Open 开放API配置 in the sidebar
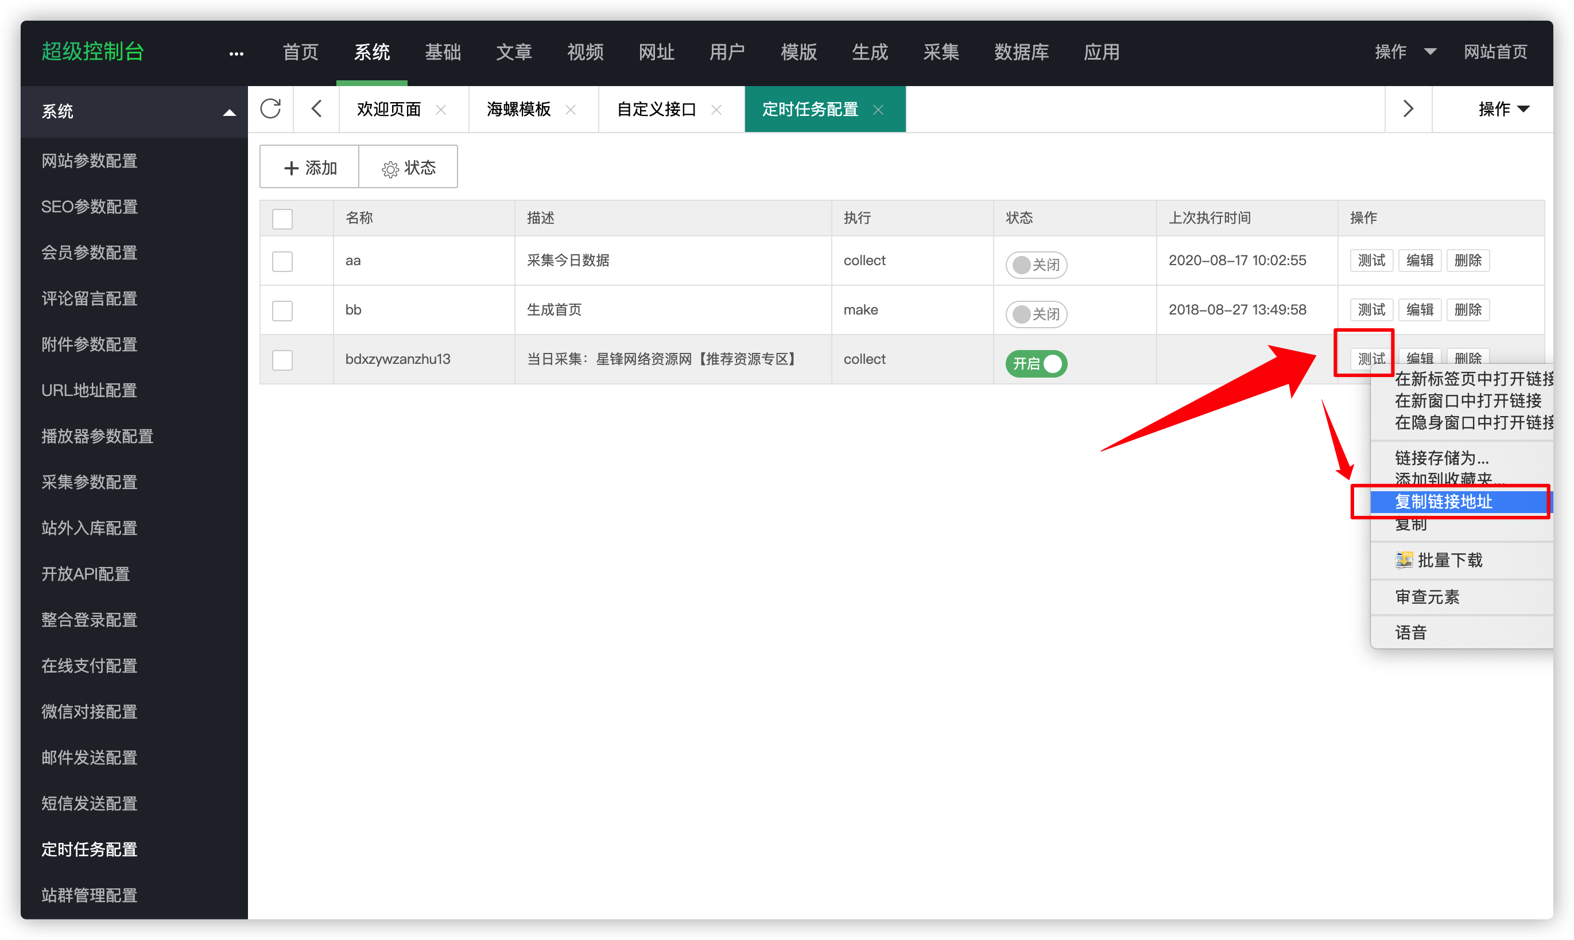 pos(86,574)
